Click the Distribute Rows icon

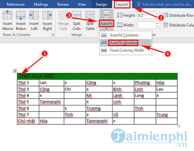166,15
